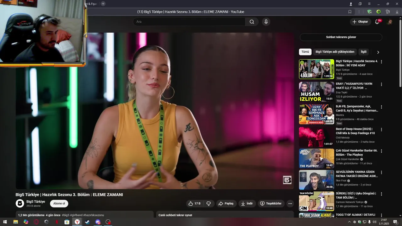Image resolution: width=402 pixels, height=226 pixels.
Task: Dislike the video with thumbs down
Action: [x=209, y=203]
